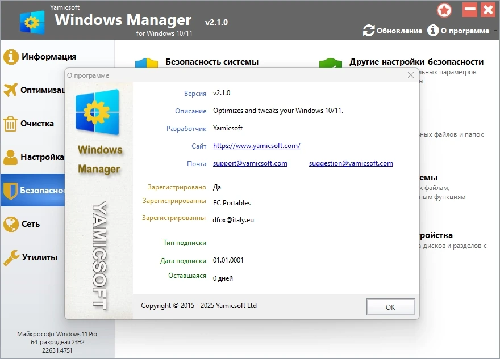Click the globe icon of Сеть

coord(11,224)
